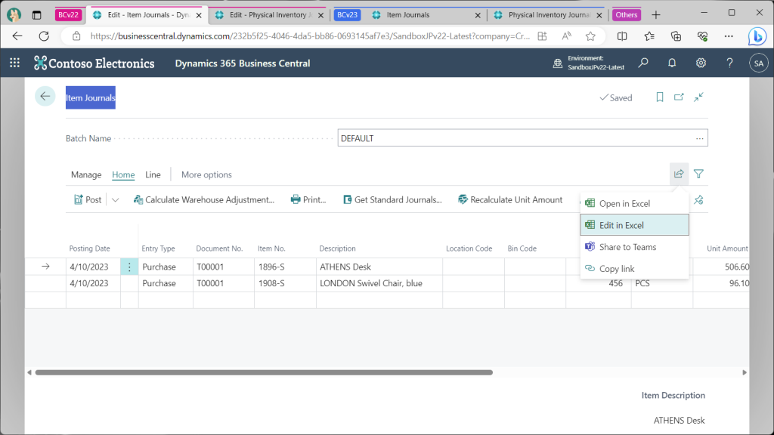Choose Share to Teams
Viewport: 774px width, 435px height.
[x=634, y=247]
